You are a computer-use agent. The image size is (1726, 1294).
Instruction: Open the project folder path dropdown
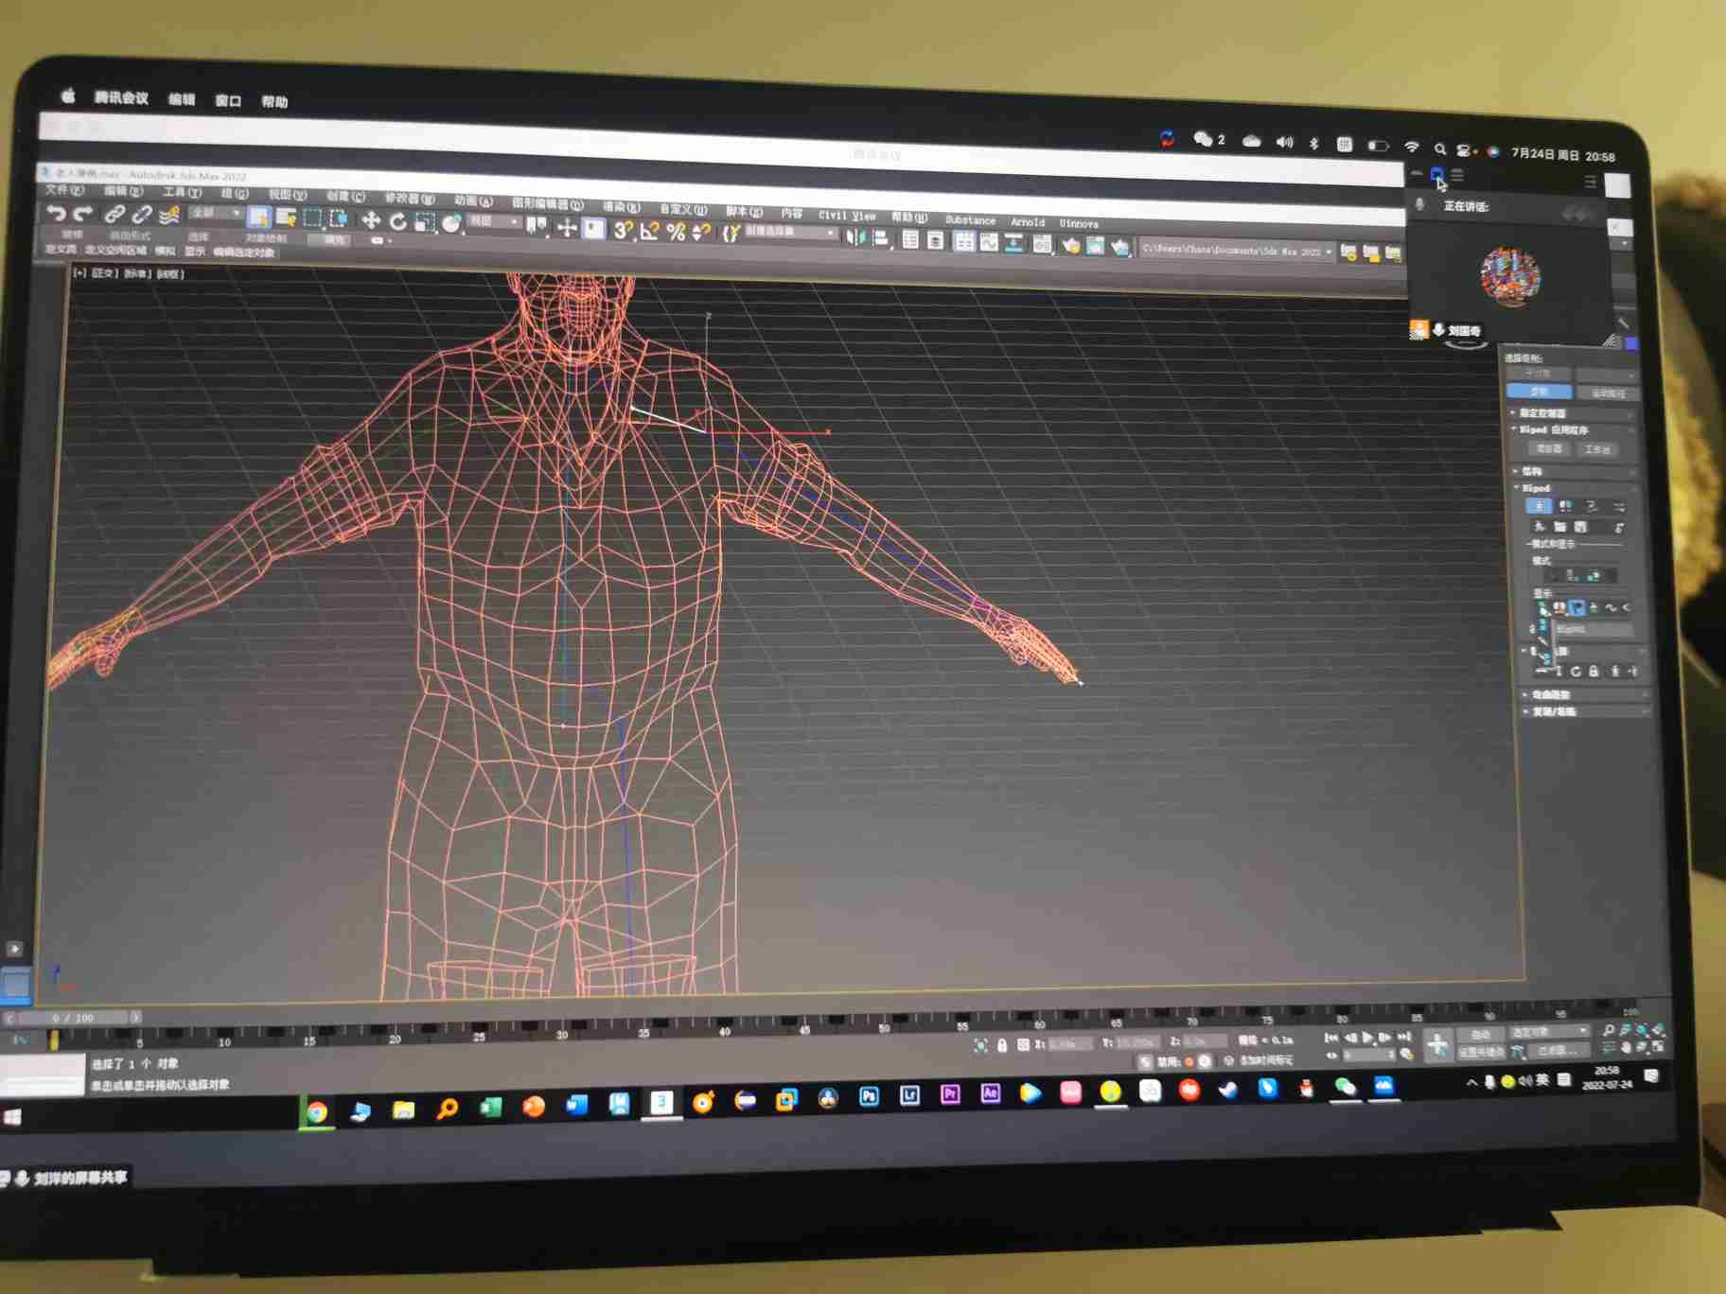pyautogui.click(x=1238, y=251)
